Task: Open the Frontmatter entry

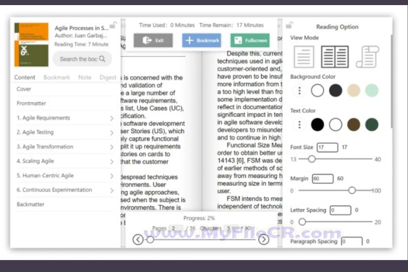Action: 65,103
